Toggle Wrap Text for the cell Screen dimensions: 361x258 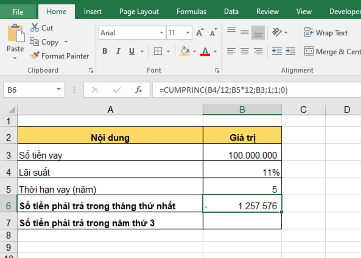tap(326, 33)
